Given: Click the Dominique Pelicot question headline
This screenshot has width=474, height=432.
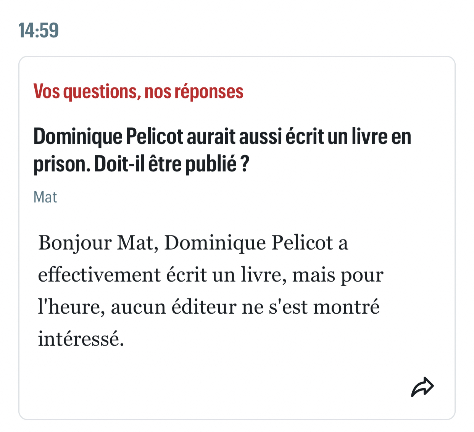Looking at the screenshot, I should click(x=222, y=150).
